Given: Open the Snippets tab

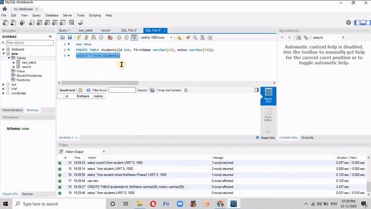Looking at the screenshot, I should click(x=307, y=138).
